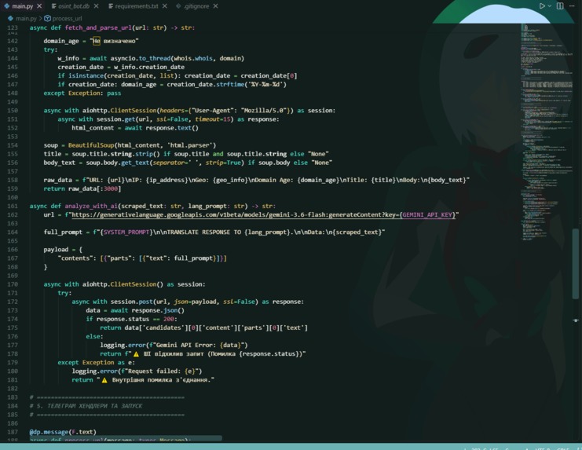This screenshot has height=450, width=582.
Task: Click the @dp.message decorator on line 187
Action: tap(63, 432)
